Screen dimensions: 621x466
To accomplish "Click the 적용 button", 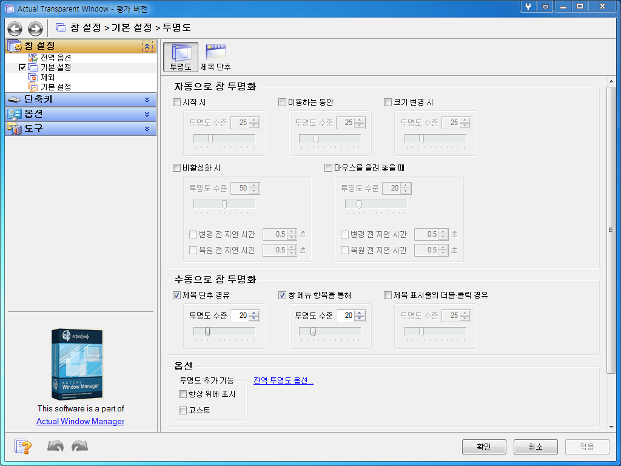I will click(x=587, y=447).
